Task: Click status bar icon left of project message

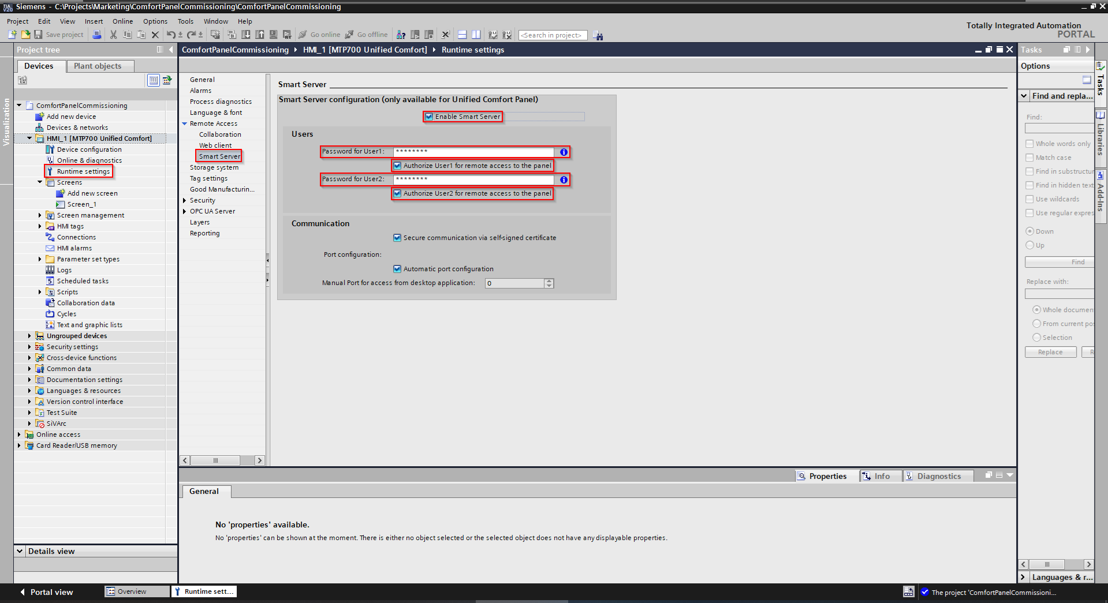Action: [x=908, y=591]
